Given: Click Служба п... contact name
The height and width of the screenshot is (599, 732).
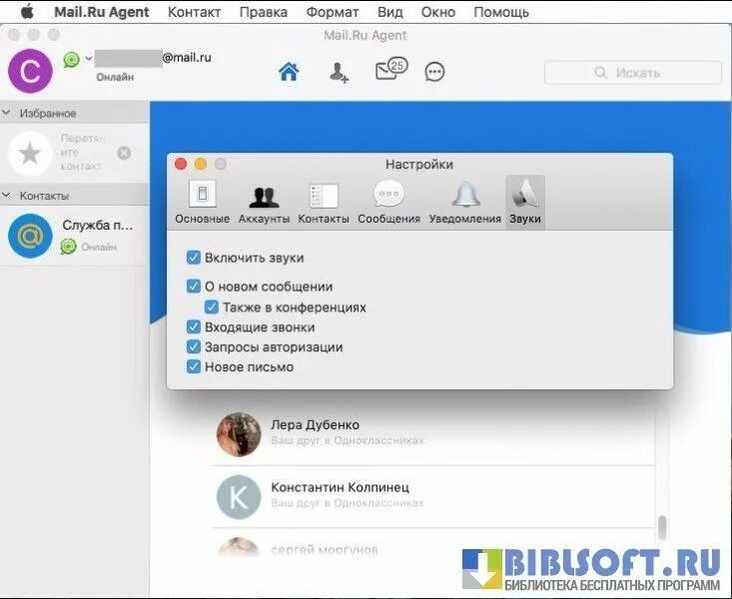Looking at the screenshot, I should 98,225.
